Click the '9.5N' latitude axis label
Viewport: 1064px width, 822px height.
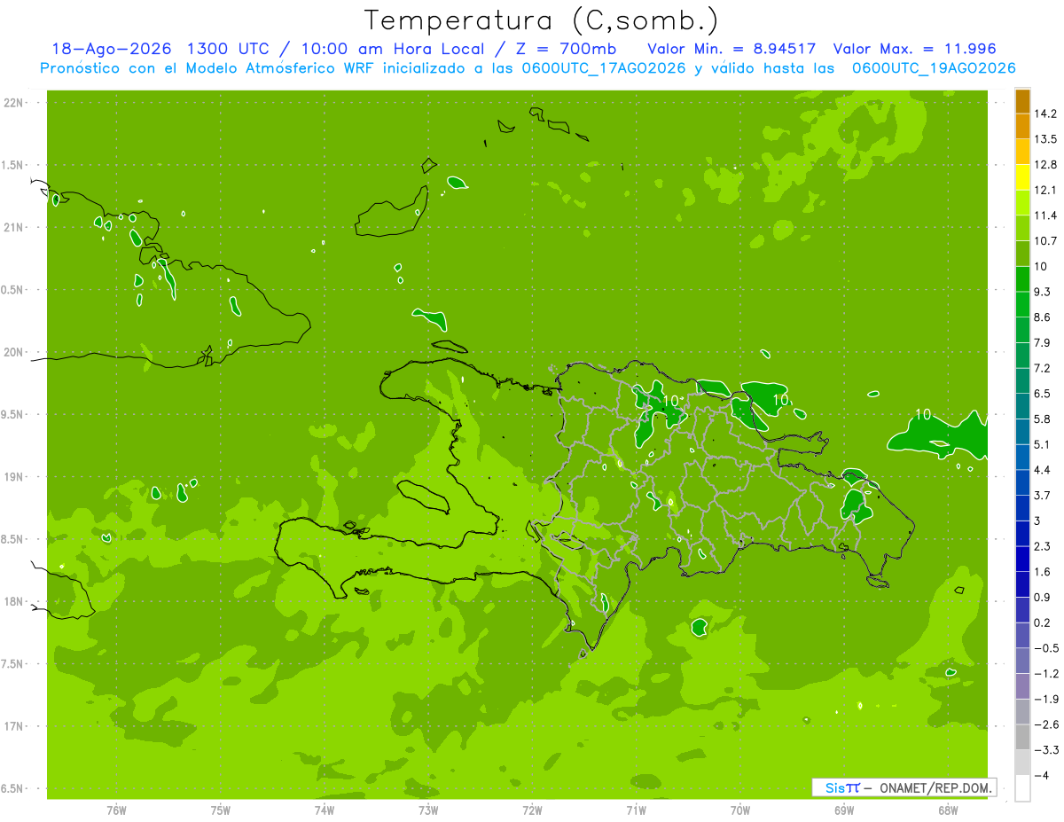point(13,414)
